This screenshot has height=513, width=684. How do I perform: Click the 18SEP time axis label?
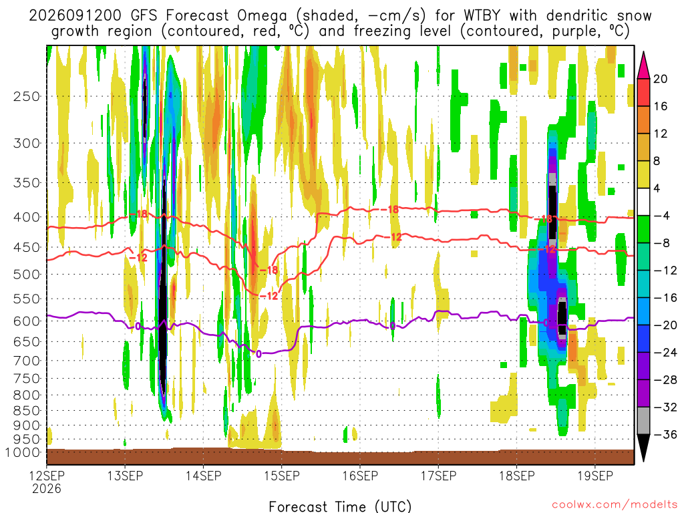click(x=517, y=476)
